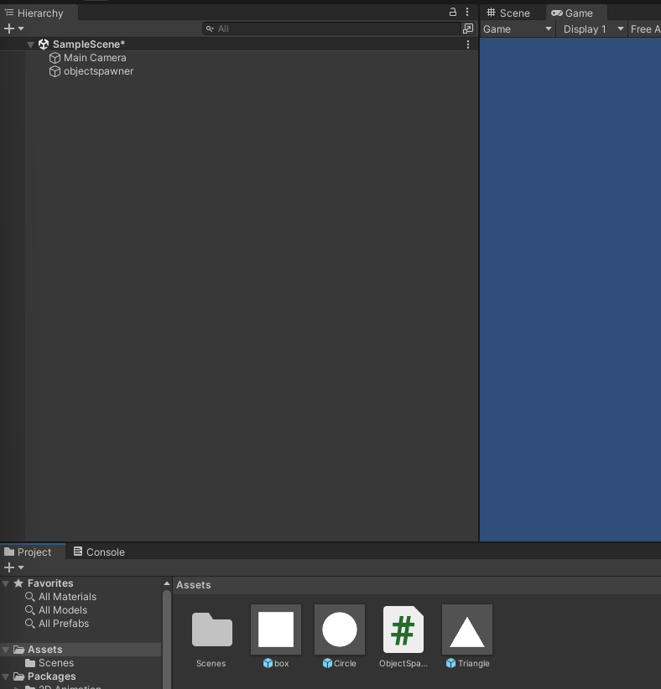Click the Triangle asset name label
This screenshot has height=689, width=661.
click(x=474, y=664)
